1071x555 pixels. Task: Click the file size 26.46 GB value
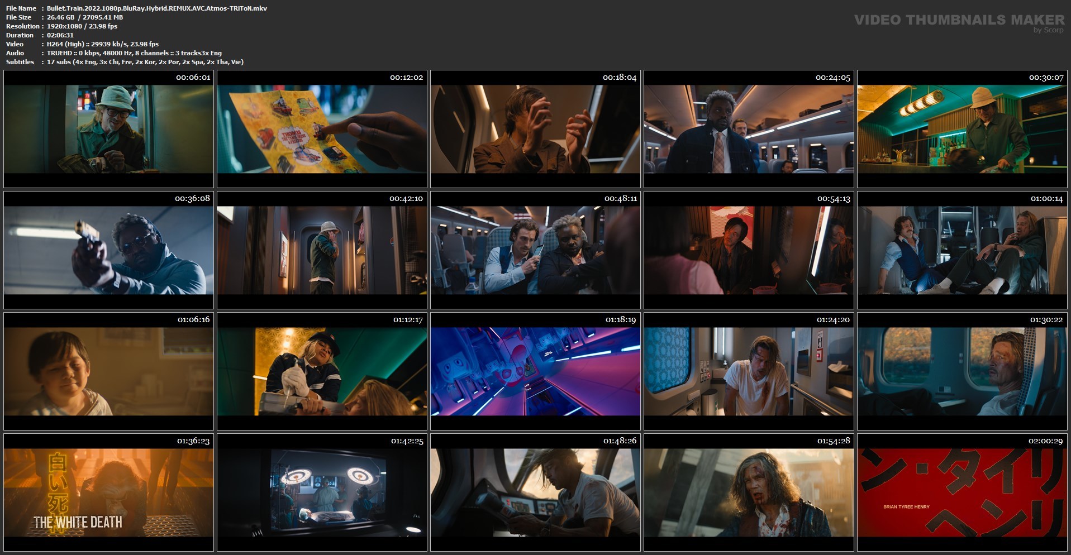(x=85, y=17)
